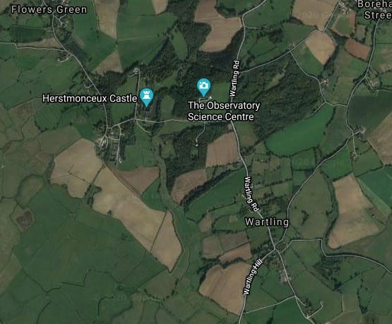The image size is (392, 324).
Task: Open the Herstmonceux Castle place label
Action: pos(90,98)
